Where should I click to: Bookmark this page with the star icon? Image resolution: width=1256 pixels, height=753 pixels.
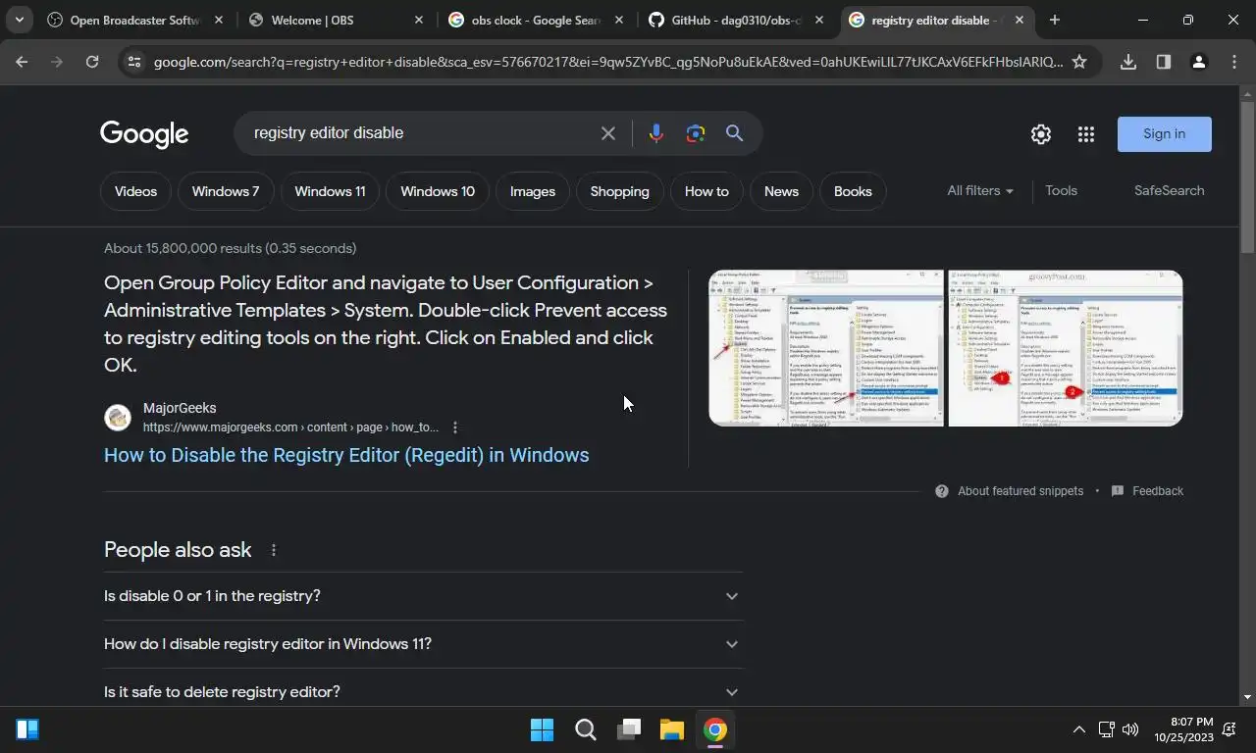click(1079, 62)
